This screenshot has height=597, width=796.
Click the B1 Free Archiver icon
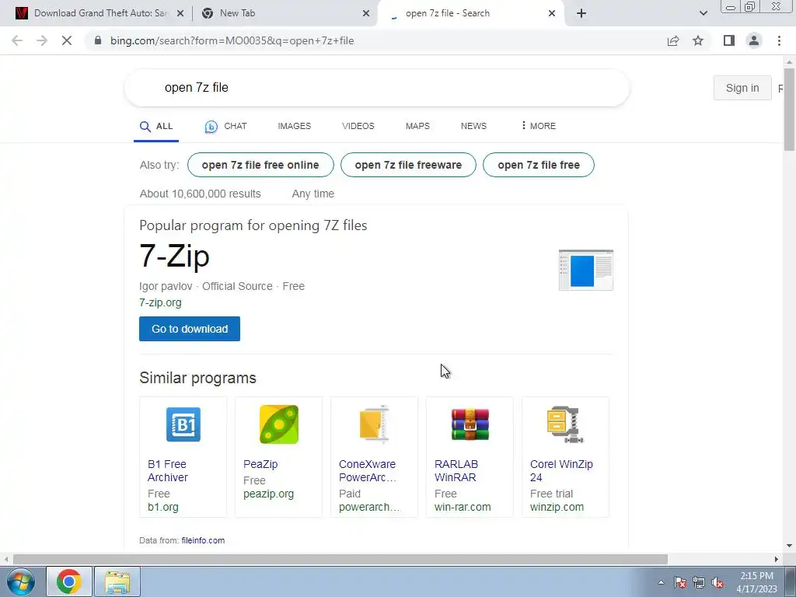pos(183,424)
